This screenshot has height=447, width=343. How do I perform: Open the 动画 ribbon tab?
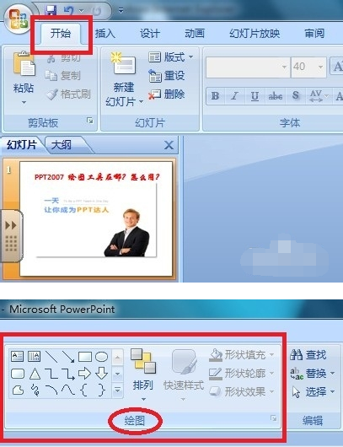195,34
